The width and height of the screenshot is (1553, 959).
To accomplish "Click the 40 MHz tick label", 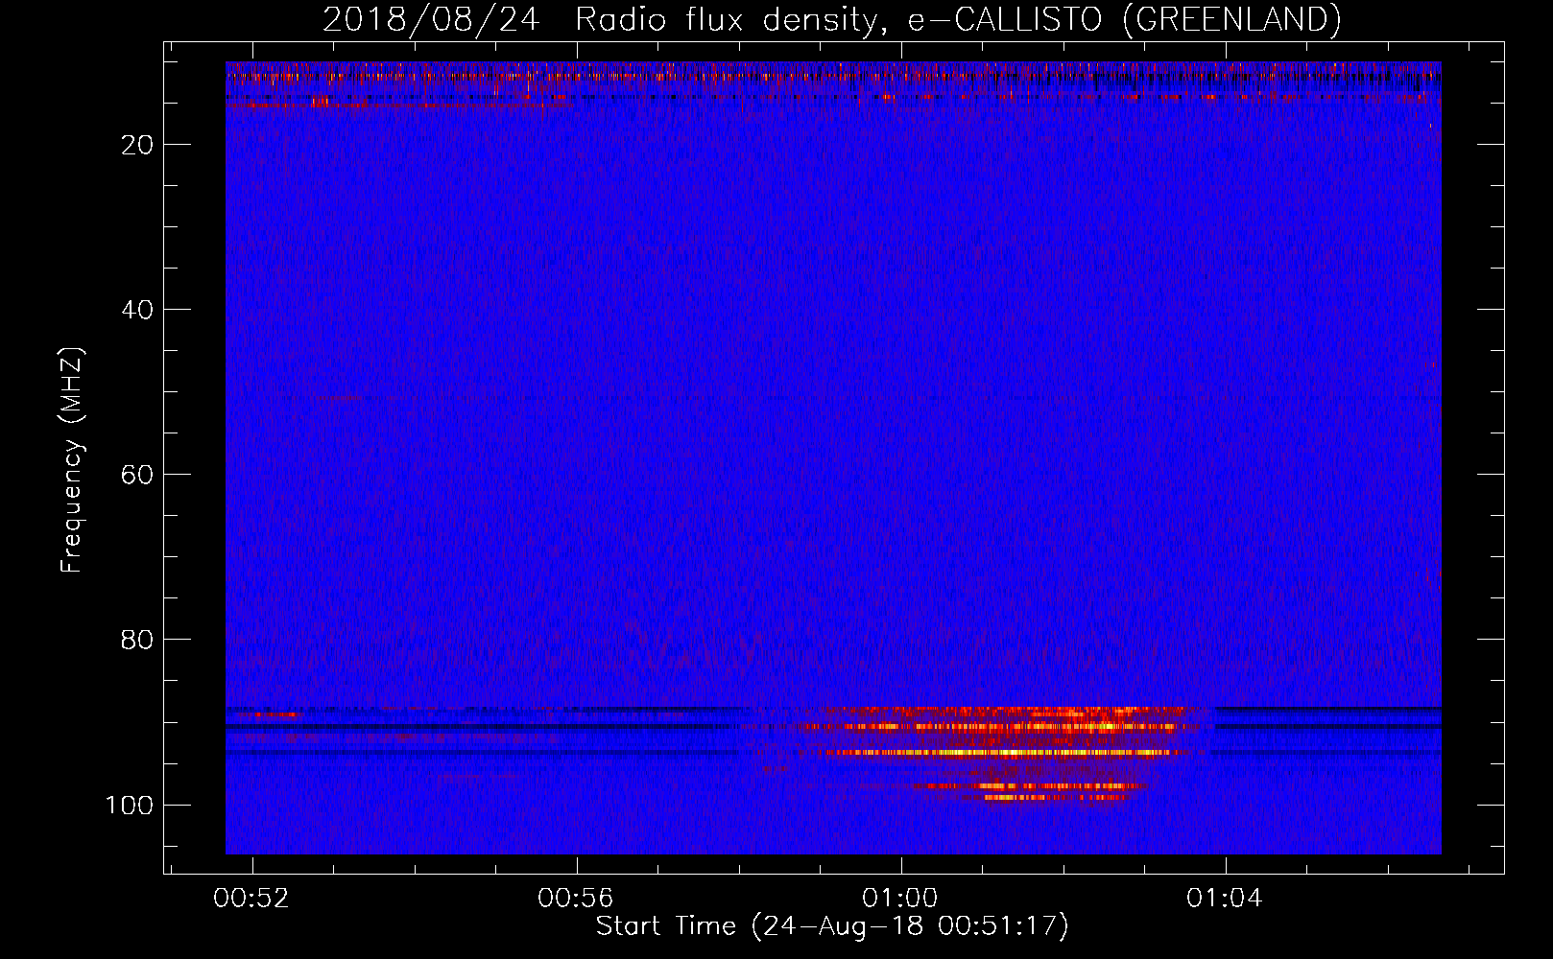I will pos(138,310).
